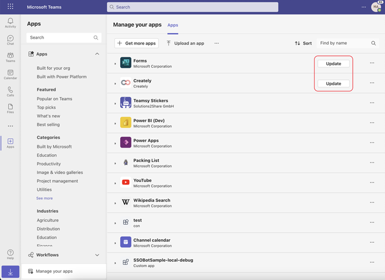Expand the Creately app row

115,84
